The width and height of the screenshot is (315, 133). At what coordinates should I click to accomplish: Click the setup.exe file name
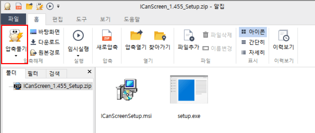tap(189, 116)
